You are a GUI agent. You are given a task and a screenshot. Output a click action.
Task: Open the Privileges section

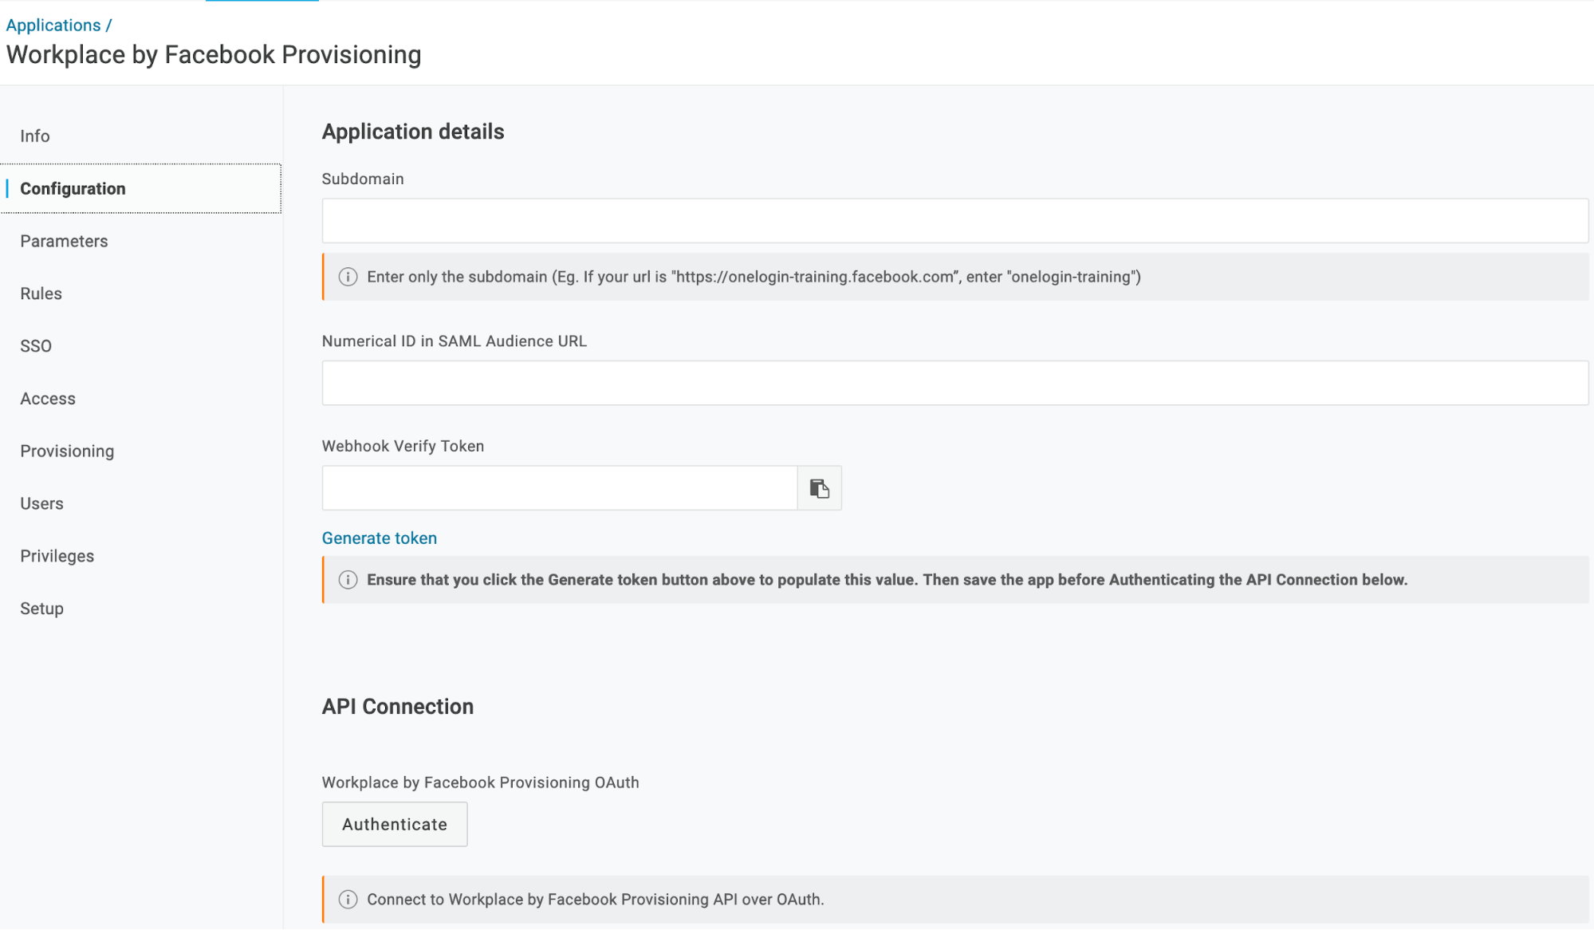click(57, 557)
